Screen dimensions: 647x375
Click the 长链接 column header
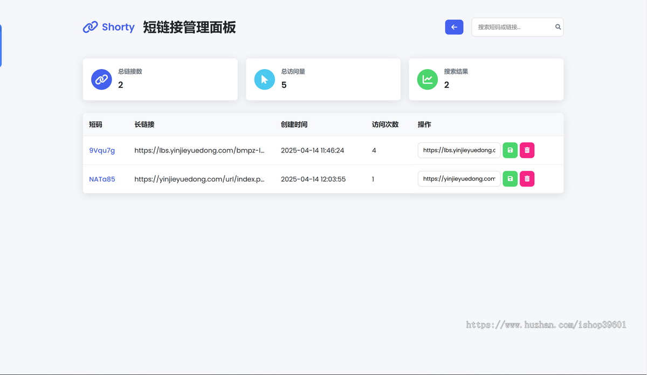tap(144, 124)
